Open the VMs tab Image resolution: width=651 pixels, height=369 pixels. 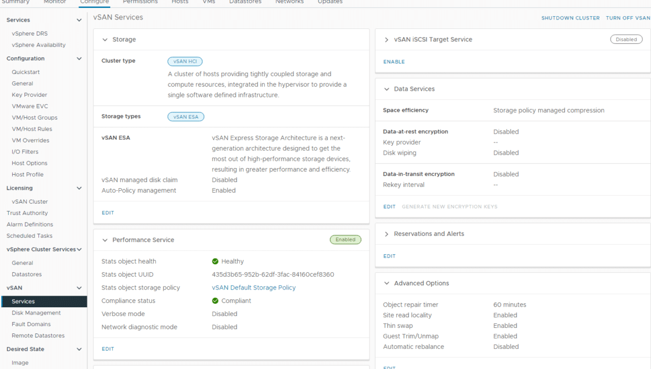209,2
